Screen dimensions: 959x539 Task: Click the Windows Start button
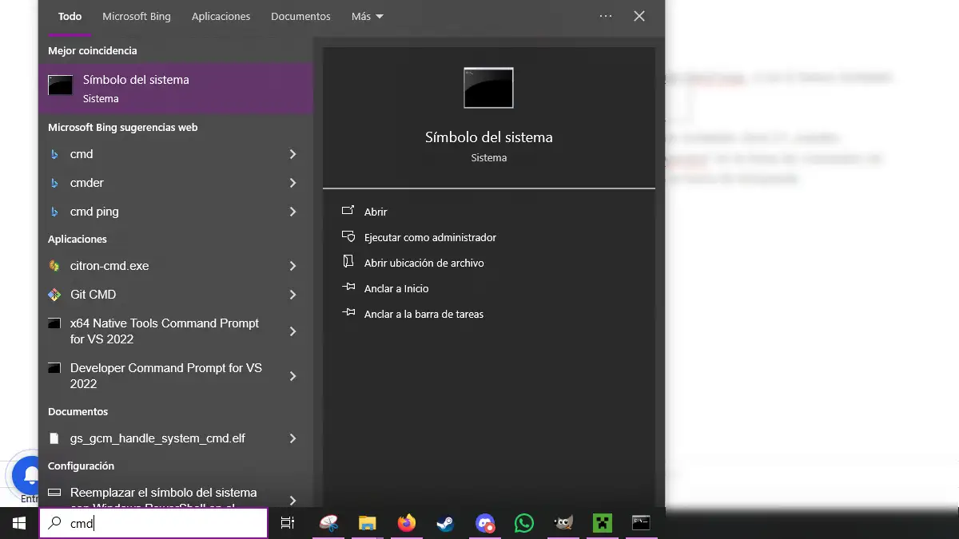click(18, 523)
